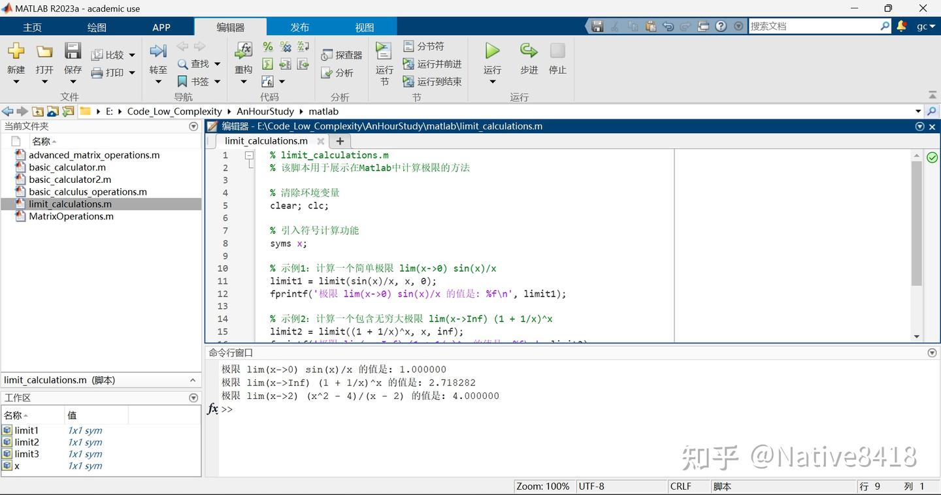Open the Current Folder panel options menu
Screen dimensions: 941x495
193,126
